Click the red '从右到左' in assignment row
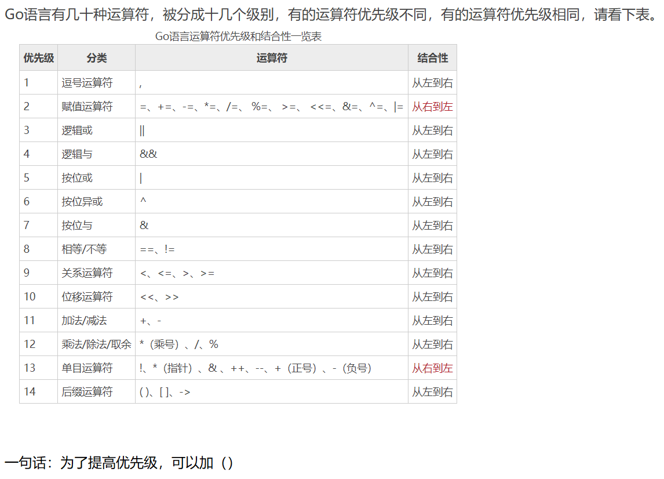664x479 pixels. pos(432,106)
